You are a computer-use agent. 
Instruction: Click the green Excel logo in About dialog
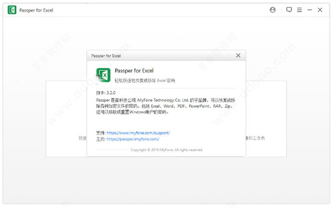pos(103,75)
